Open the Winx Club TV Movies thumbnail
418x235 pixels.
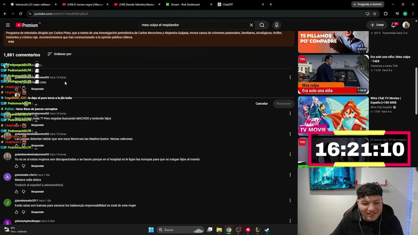333,116
